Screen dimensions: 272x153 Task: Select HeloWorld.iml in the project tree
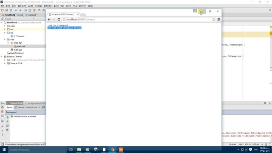17,53
